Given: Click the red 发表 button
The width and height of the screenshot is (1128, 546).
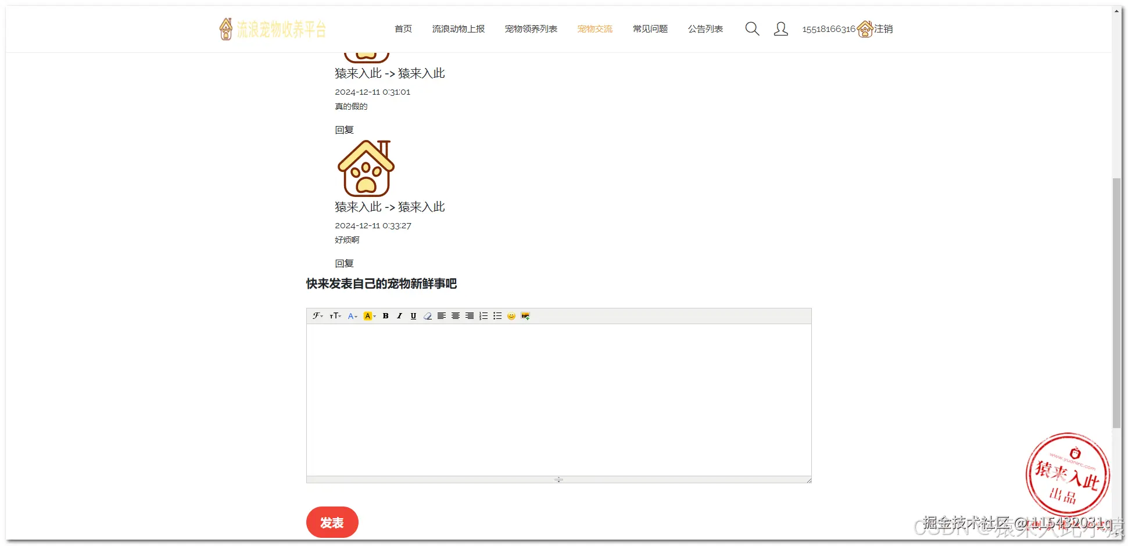Looking at the screenshot, I should 332,522.
